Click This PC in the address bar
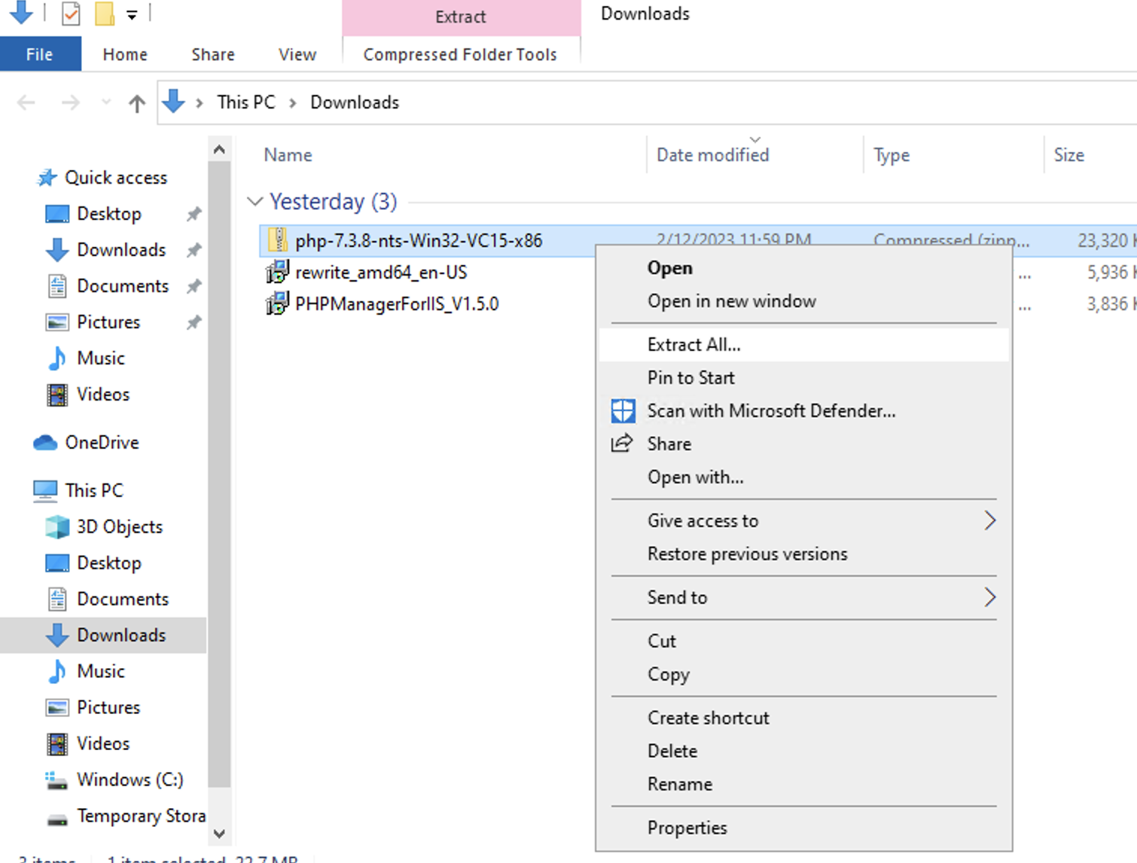Screen dimensions: 1137x863 [246, 102]
